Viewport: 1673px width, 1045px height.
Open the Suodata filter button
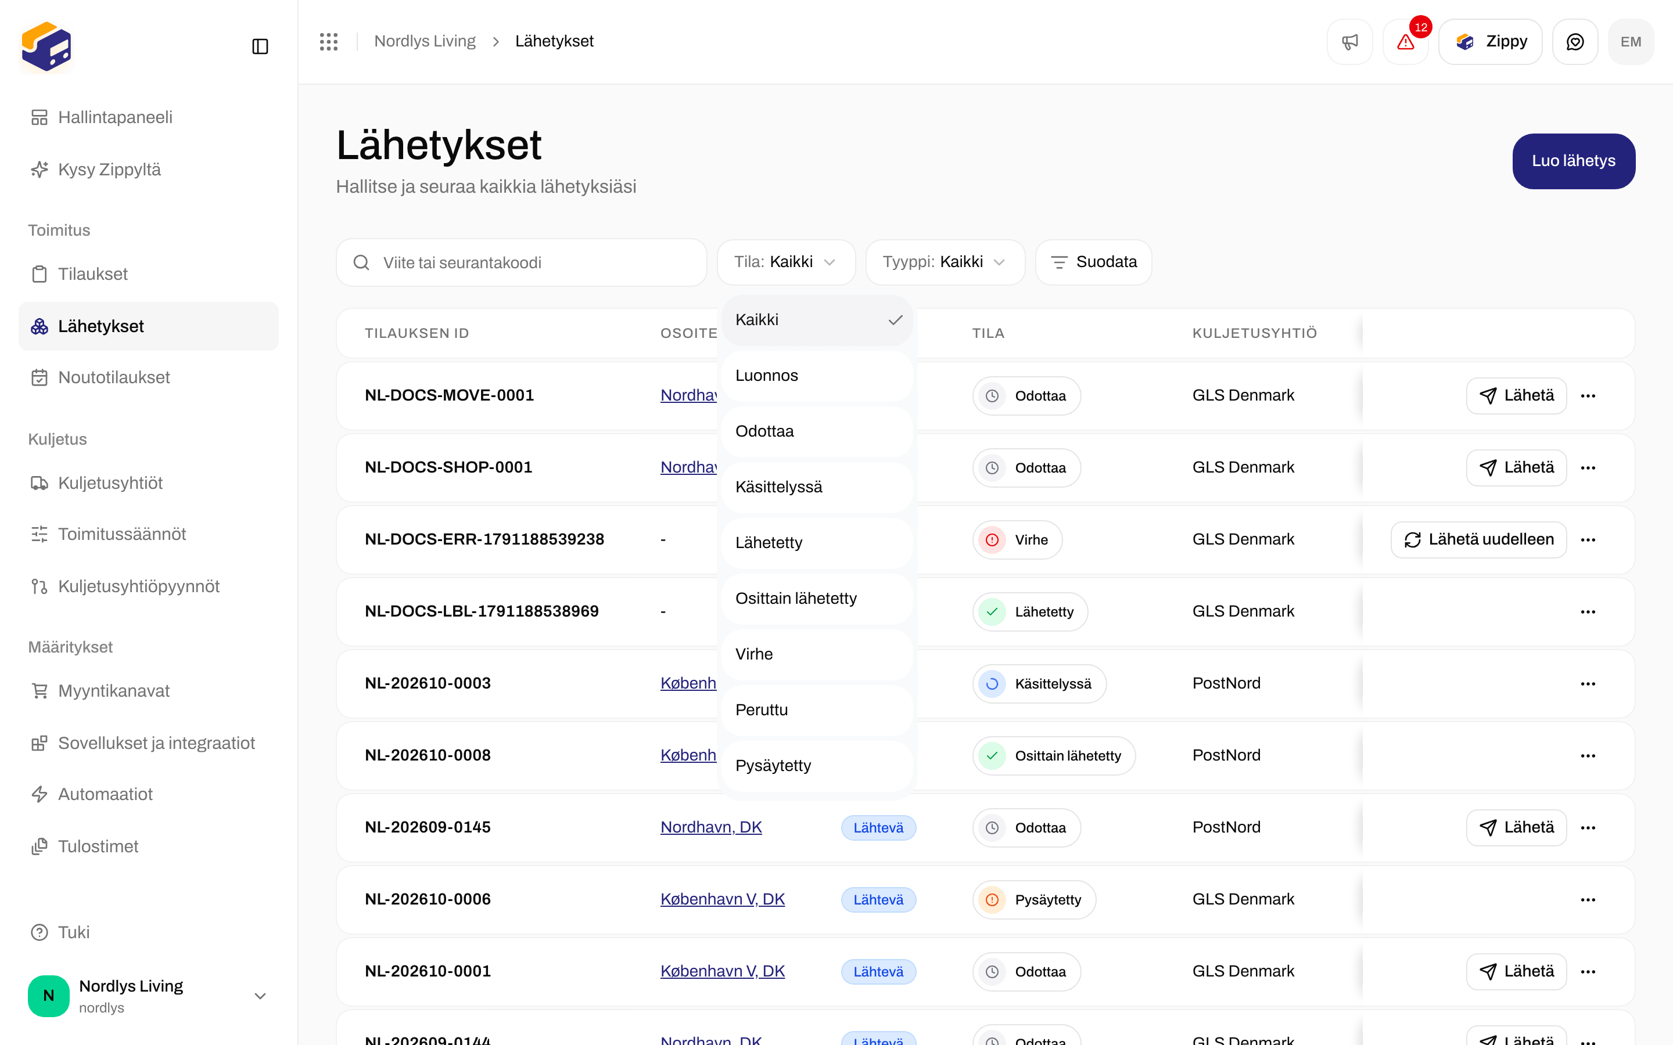coord(1093,262)
